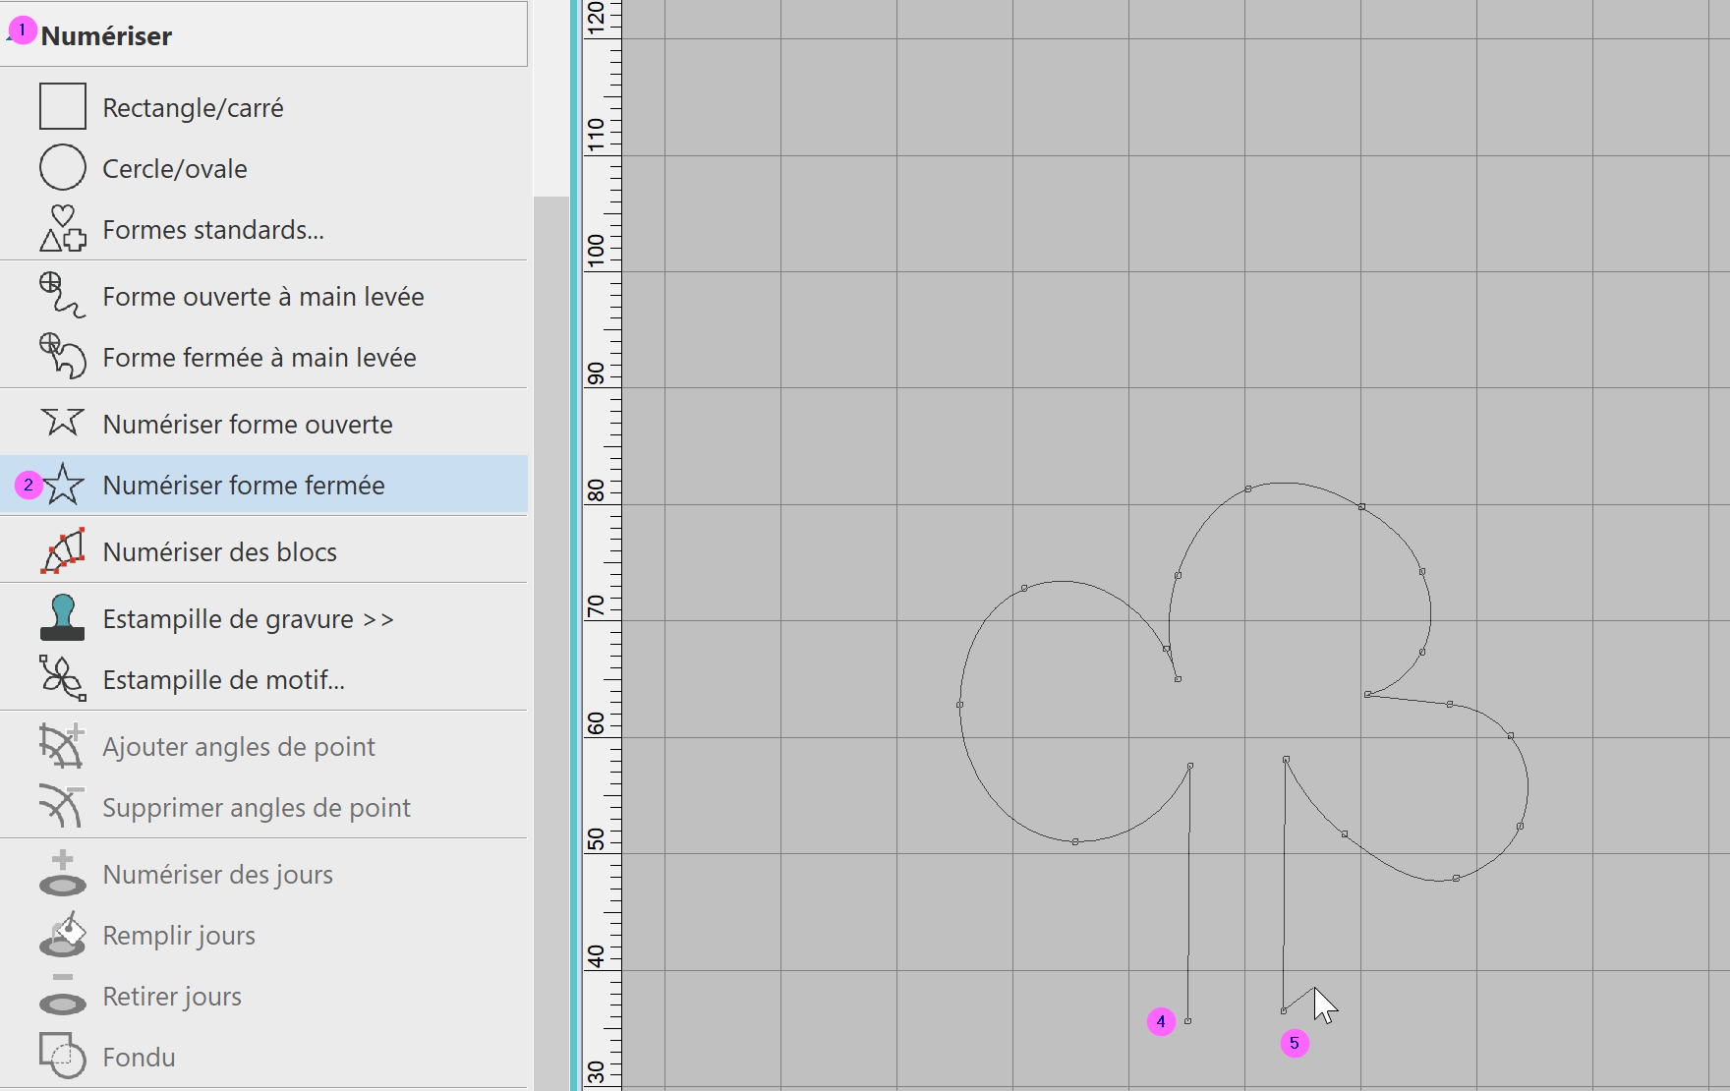
Task: Select the Cercle/ovale tool icon
Action: click(x=62, y=168)
